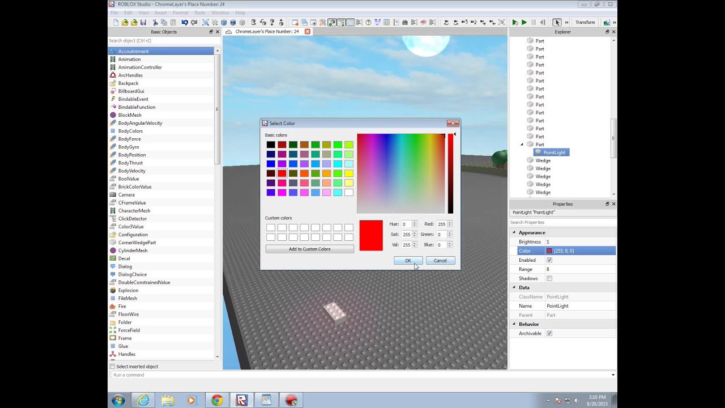Open the Edit menu
Image resolution: width=725 pixels, height=408 pixels.
click(x=129, y=12)
